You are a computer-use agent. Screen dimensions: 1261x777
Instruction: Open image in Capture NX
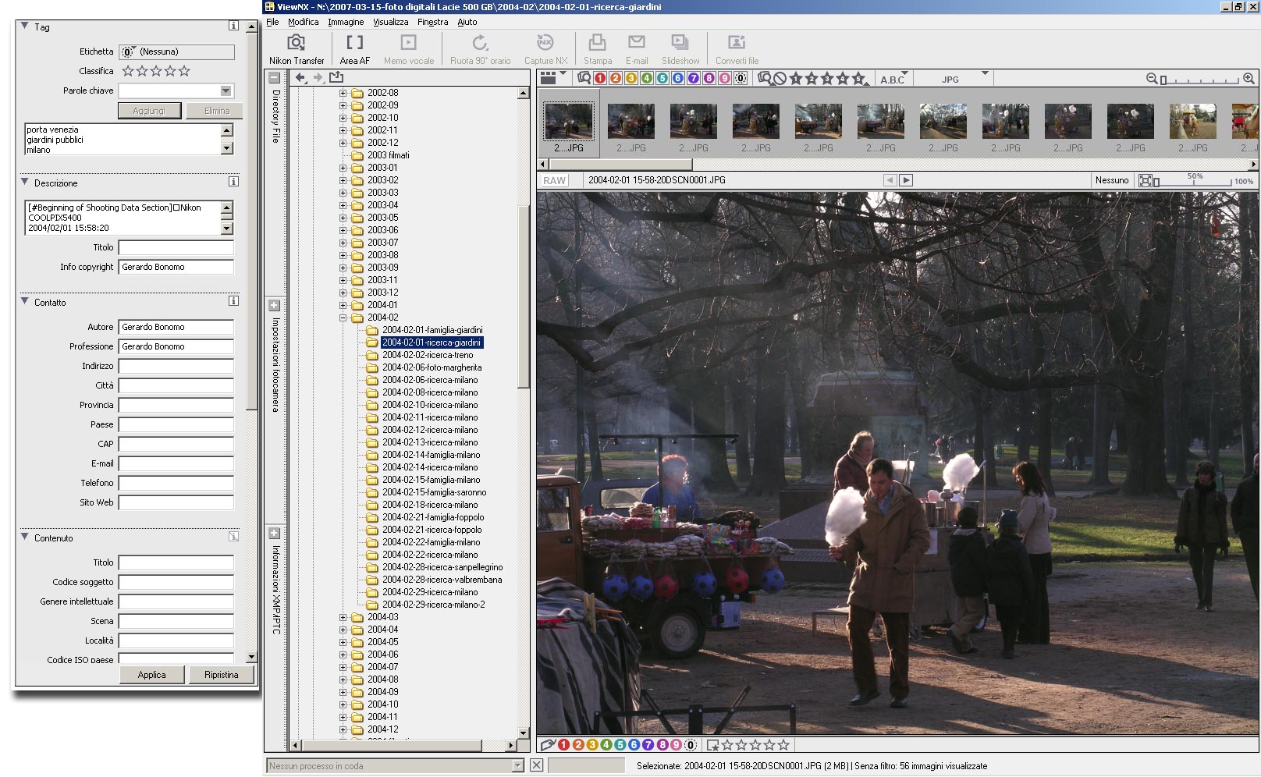click(545, 49)
